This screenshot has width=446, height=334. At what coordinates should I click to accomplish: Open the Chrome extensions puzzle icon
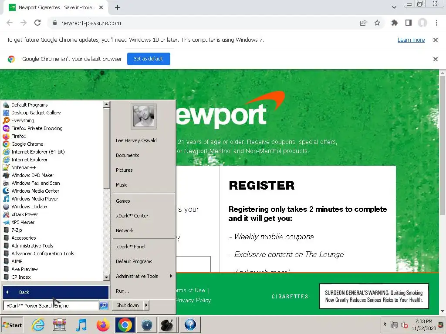395,23
